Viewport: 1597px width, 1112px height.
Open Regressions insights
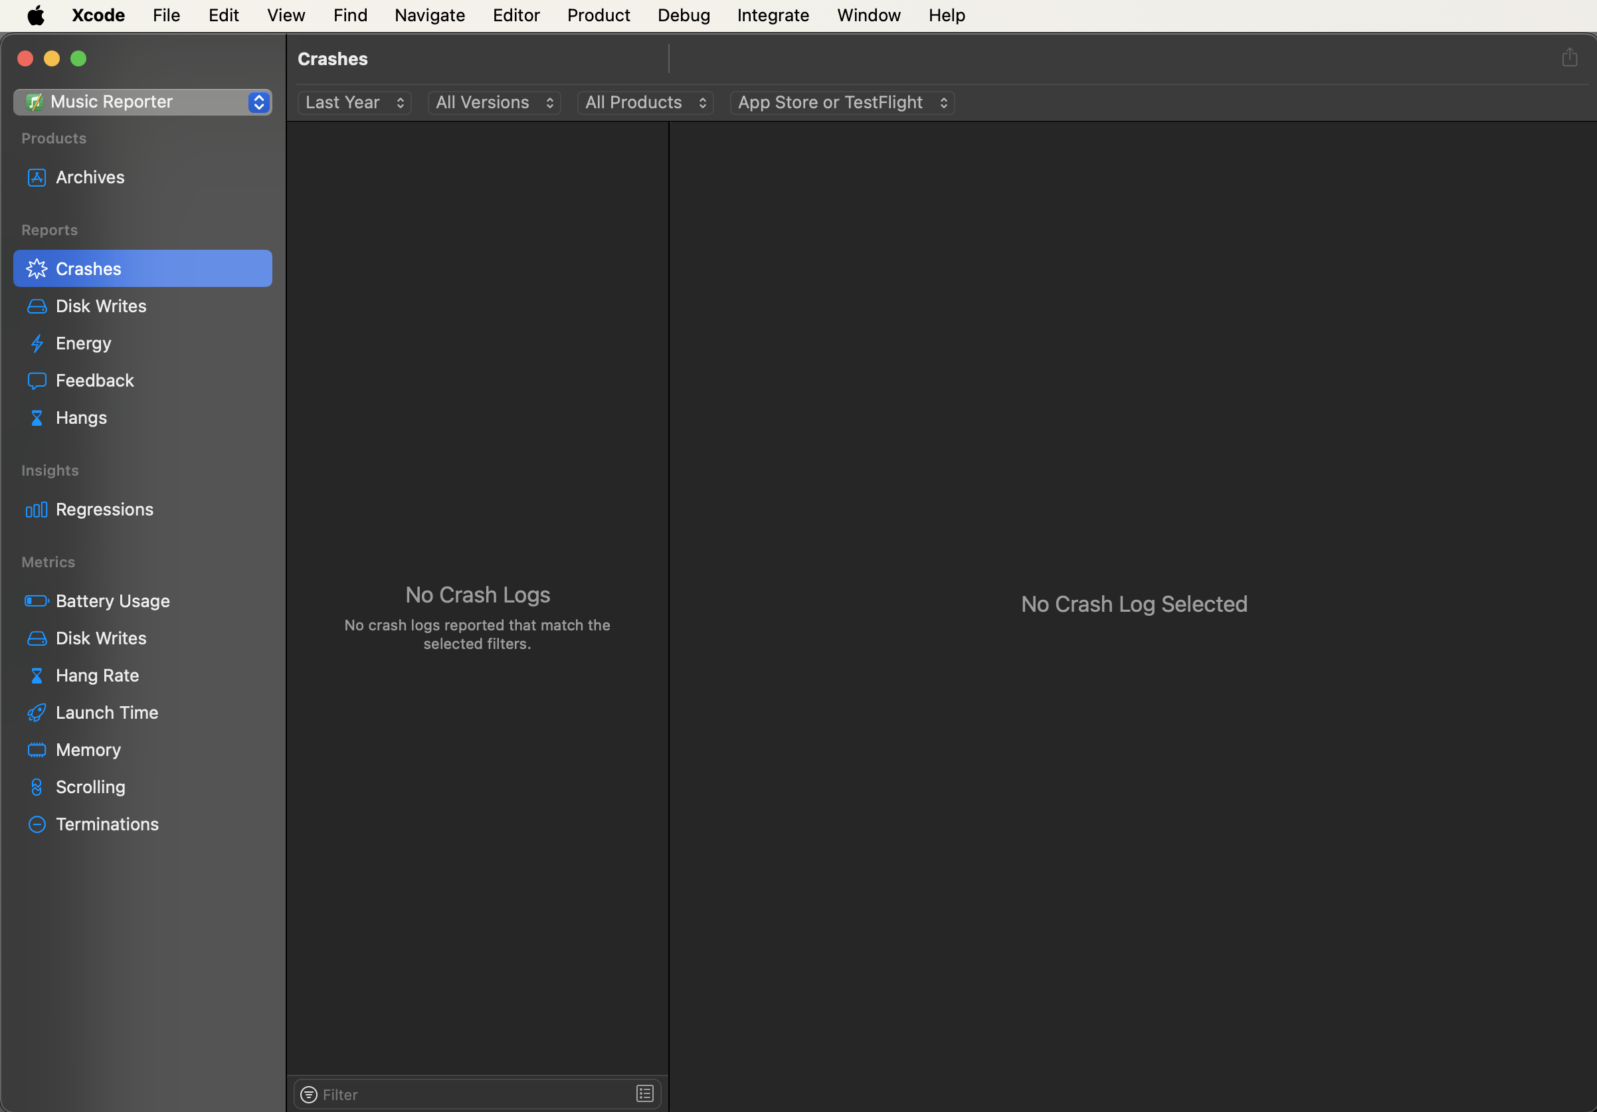[x=143, y=510]
